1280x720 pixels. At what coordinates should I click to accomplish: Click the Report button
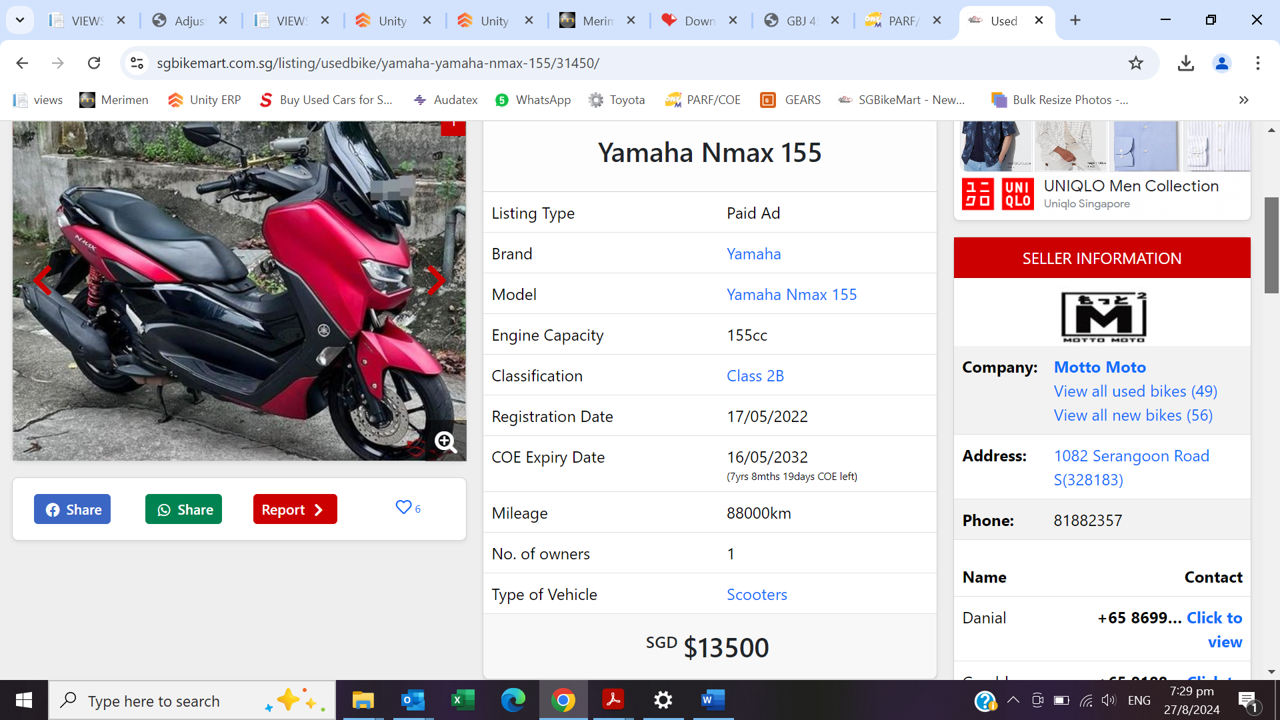pyautogui.click(x=295, y=509)
